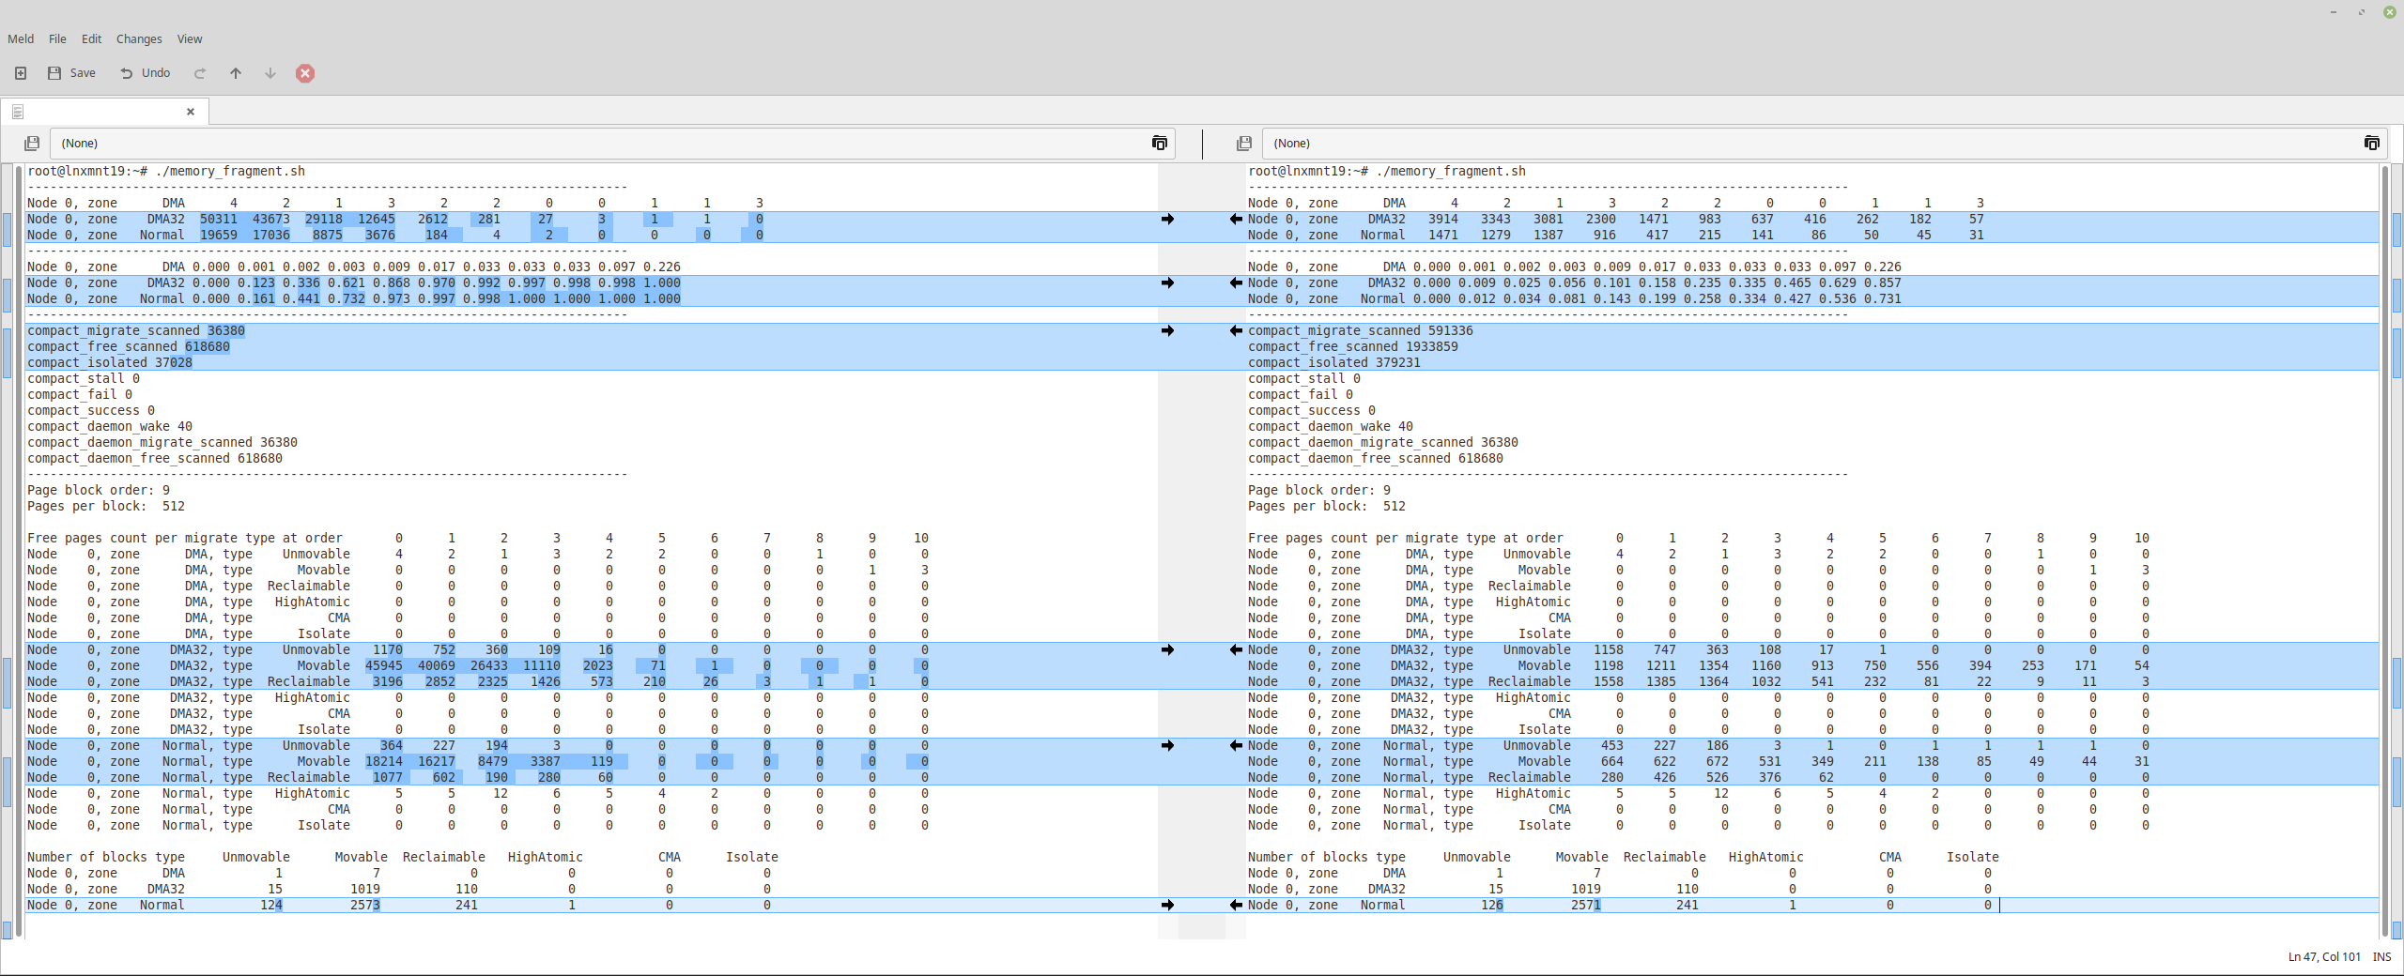This screenshot has height=976, width=2404.
Task: Click the Save button in toolbar
Action: 71,73
